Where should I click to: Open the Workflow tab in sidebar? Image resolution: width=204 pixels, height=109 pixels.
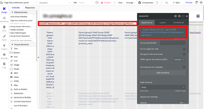tap(4, 19)
